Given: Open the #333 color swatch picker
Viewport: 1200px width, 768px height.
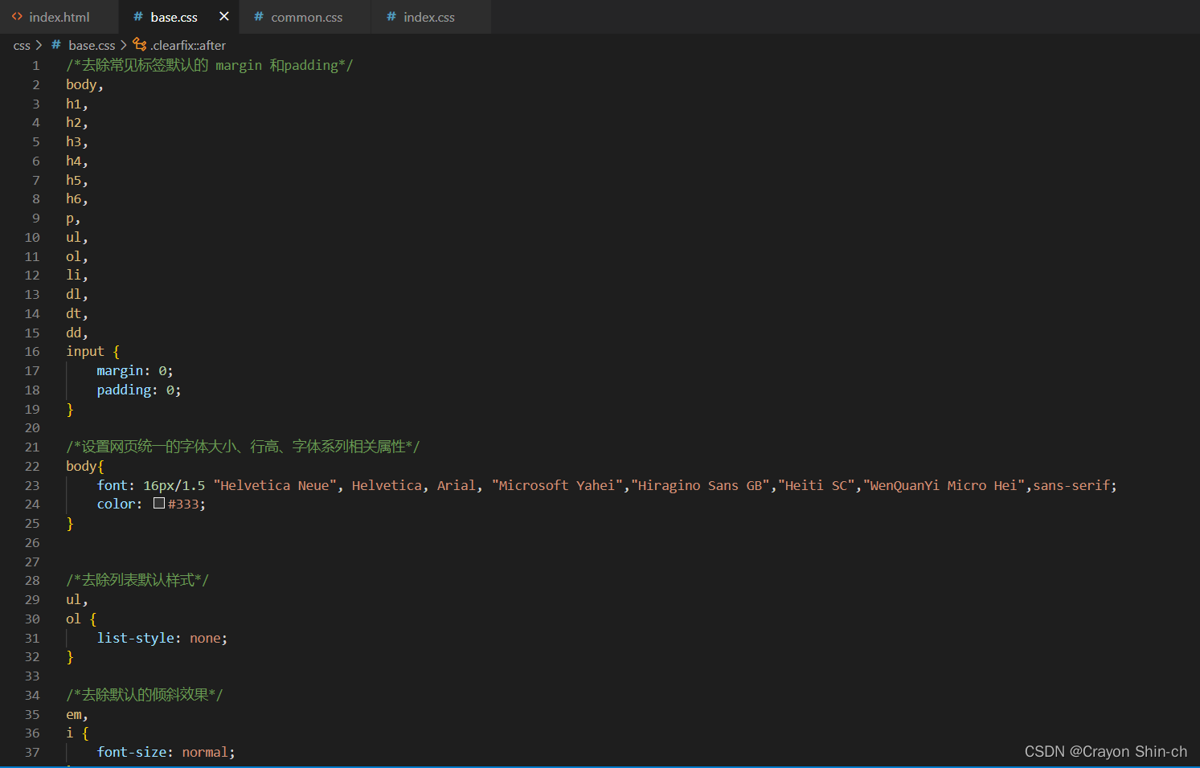Looking at the screenshot, I should pos(159,504).
